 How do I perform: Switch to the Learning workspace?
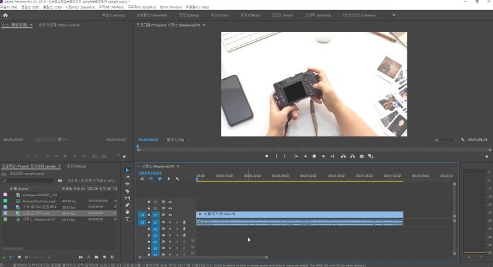113,15
